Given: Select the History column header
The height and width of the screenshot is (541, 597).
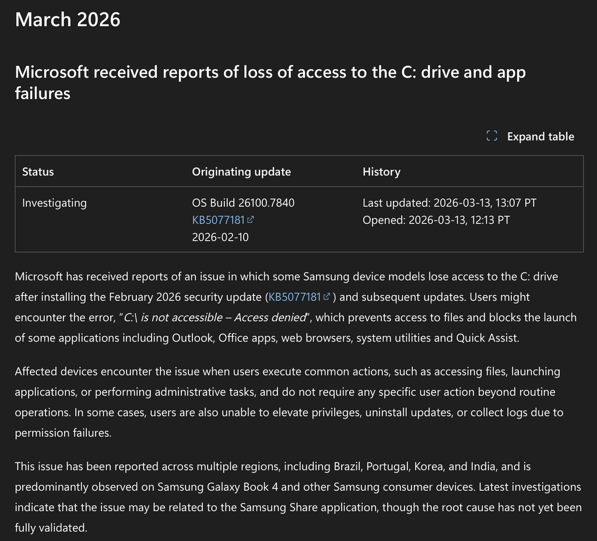Looking at the screenshot, I should [381, 171].
